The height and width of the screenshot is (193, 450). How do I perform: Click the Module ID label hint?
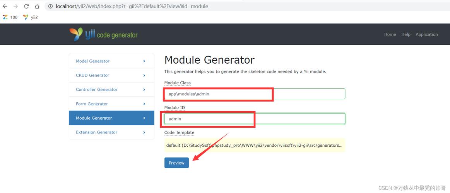tap(175, 108)
